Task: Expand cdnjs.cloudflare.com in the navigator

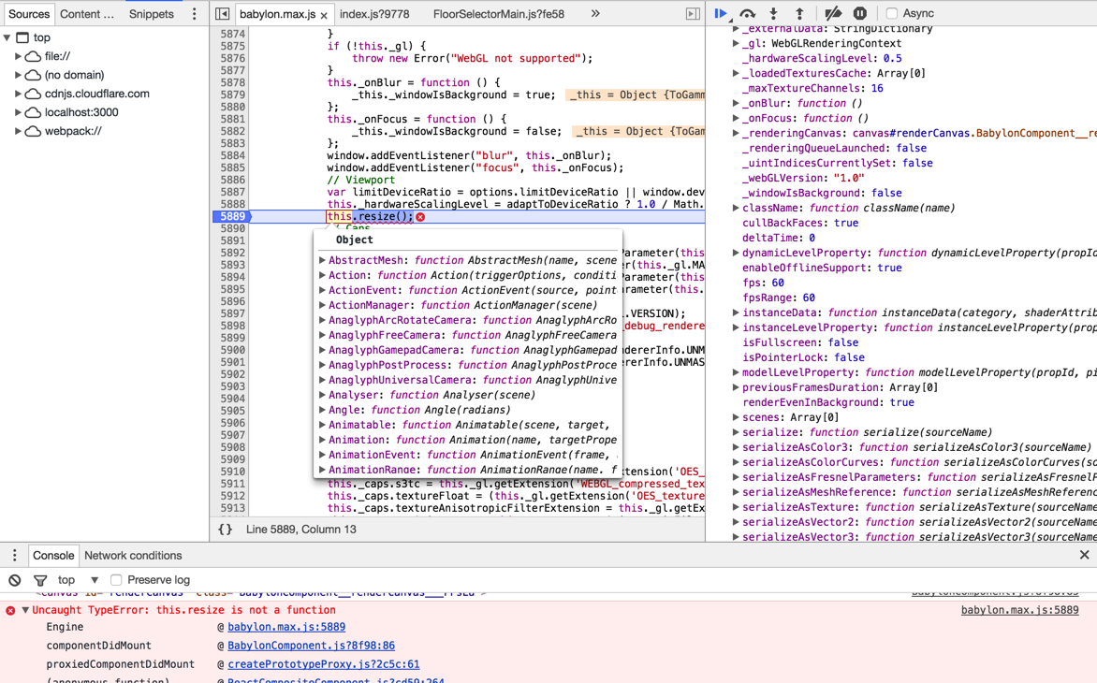Action: 18,94
